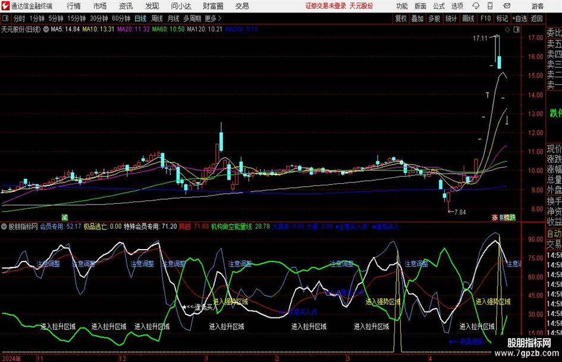Click the 返回 back button
This screenshot has width=562, height=362.
click(x=536, y=18)
